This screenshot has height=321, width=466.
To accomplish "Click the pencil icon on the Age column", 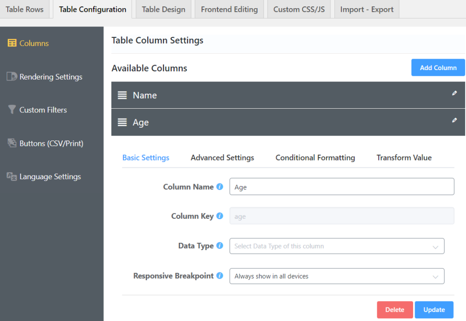I will 454,120.
